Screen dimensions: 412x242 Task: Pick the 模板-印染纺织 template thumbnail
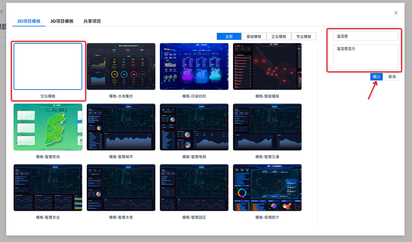194,66
